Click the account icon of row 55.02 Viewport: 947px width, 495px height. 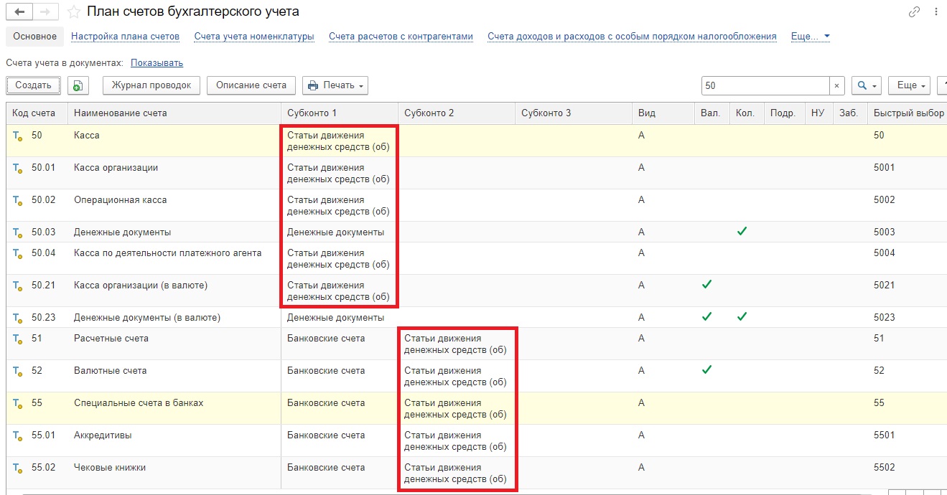pyautogui.click(x=18, y=468)
